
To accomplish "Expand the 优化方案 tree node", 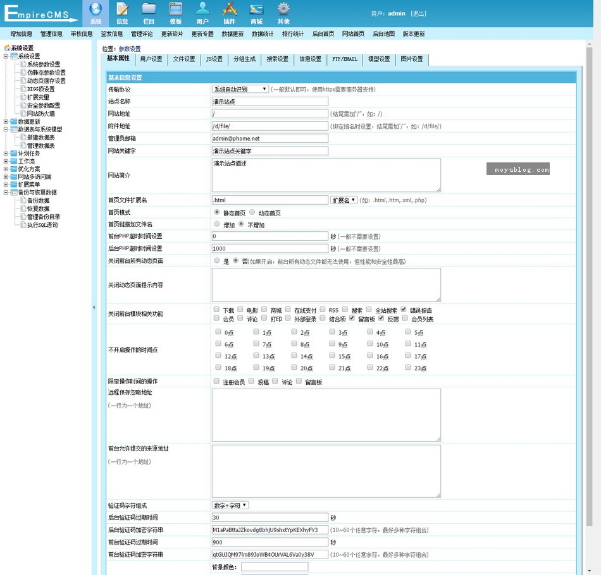I will [6, 169].
